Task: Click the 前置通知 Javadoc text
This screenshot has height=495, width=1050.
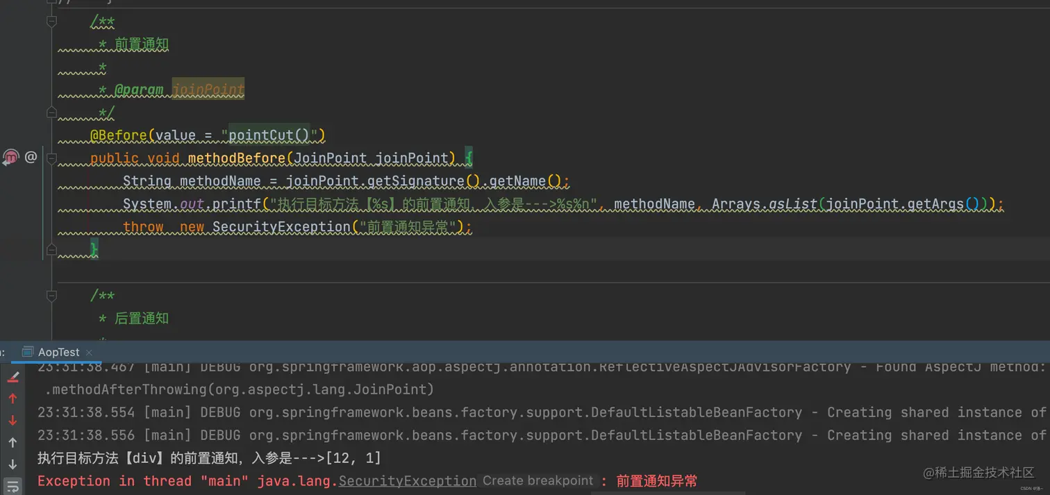Action: [x=142, y=44]
